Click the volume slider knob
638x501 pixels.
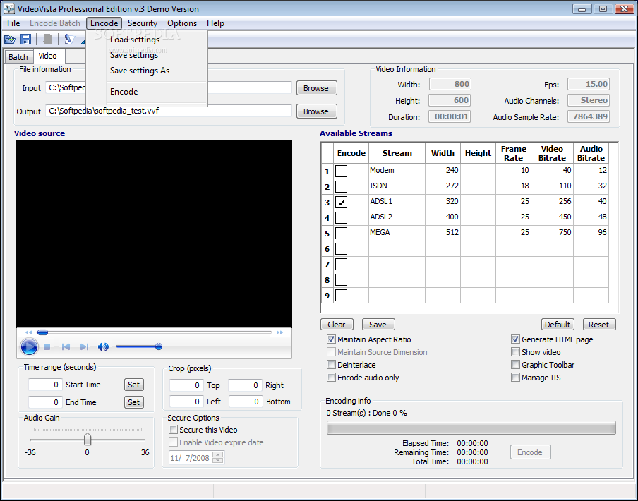click(x=159, y=346)
